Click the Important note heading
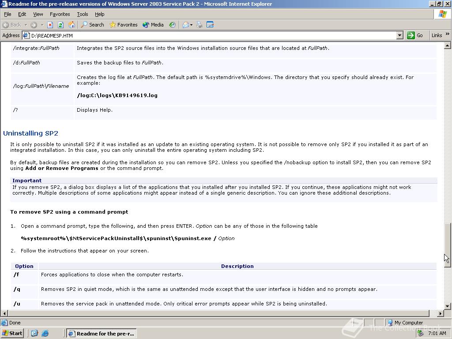The image size is (452, 339). (x=27, y=181)
